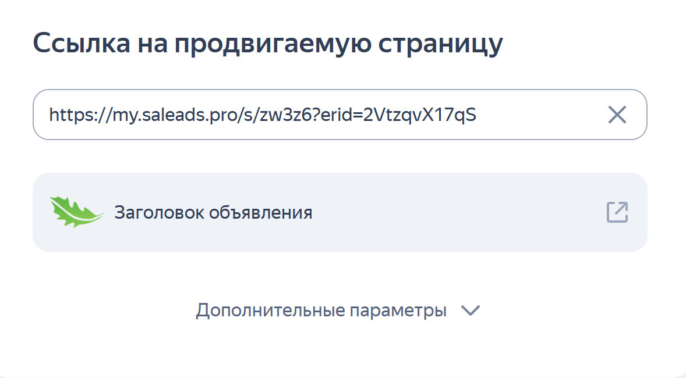Click the https prefix of the link

point(69,115)
